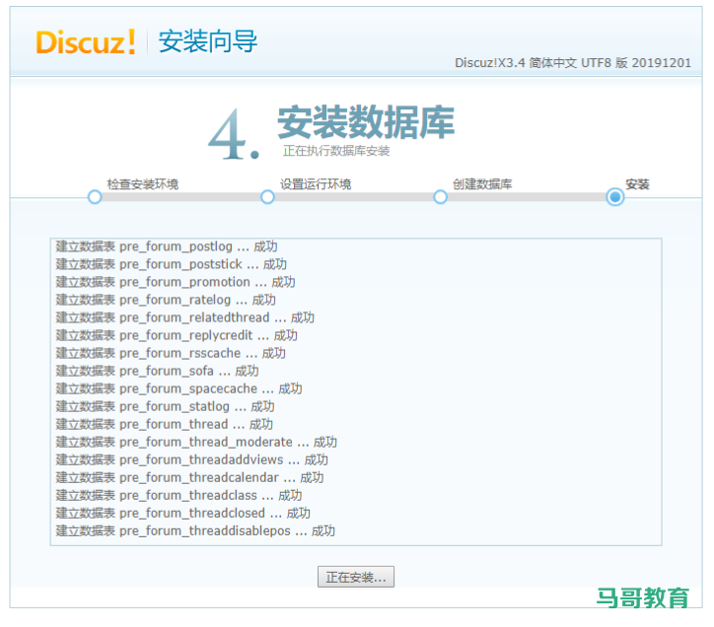Click the Discuz! logo

point(86,42)
